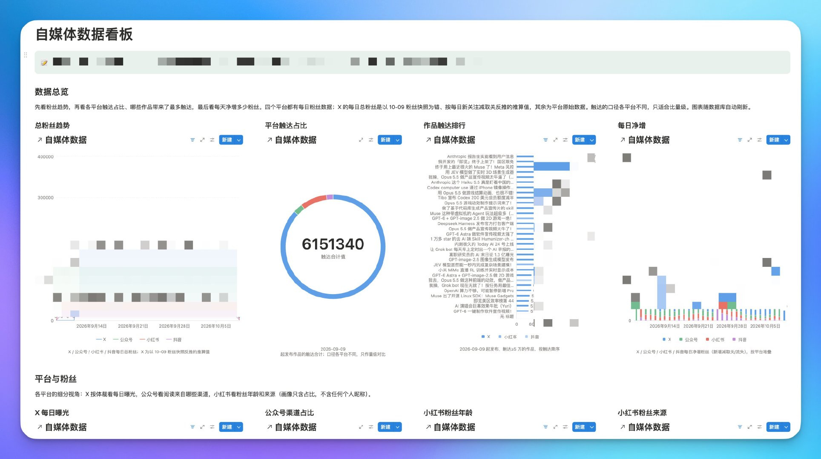Open filter in 作品触达排行 block

[545, 140]
